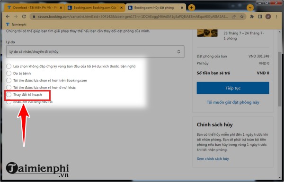Close the Booking.com Của tab
Viewport: 284px width, 182px height.
pyautogui.click(x=121, y=8)
